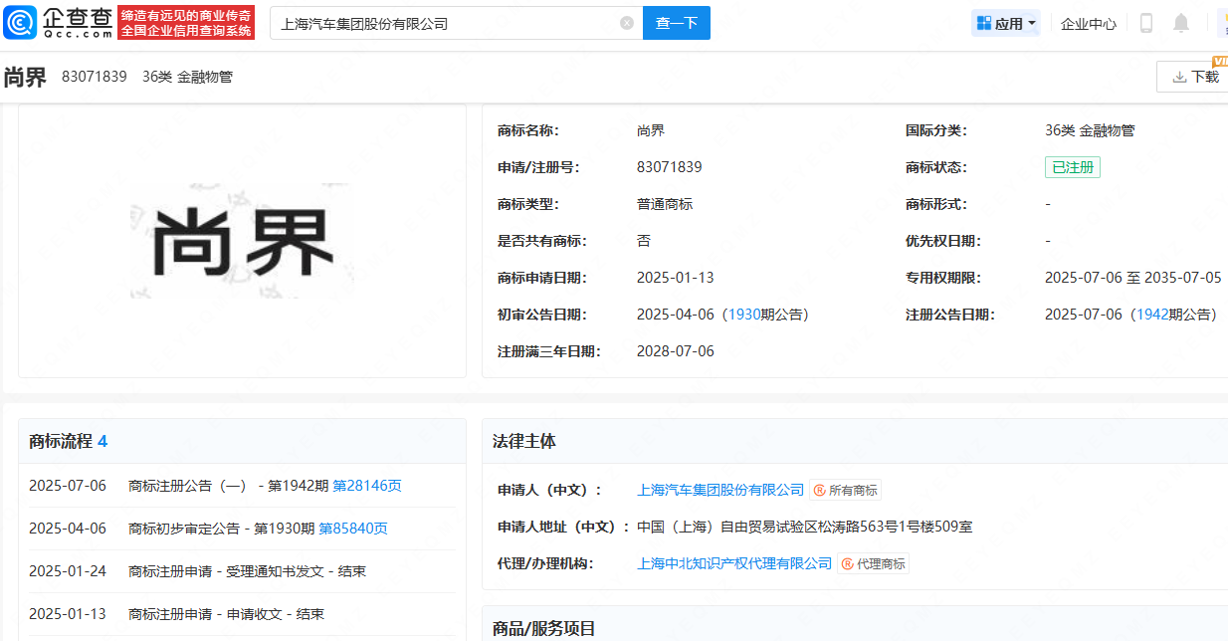Click the 商品/服务项目 section heading
Viewport: 1228px width, 641px height.
(x=544, y=628)
